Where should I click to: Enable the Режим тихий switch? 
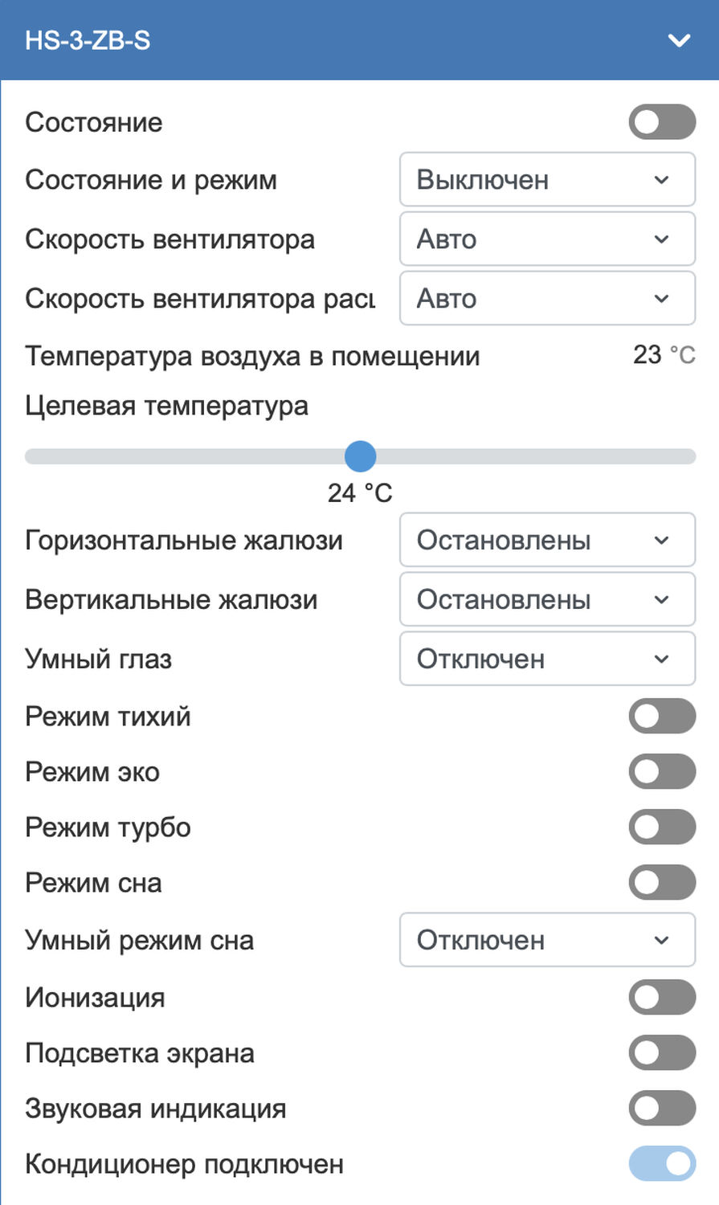[x=662, y=716]
